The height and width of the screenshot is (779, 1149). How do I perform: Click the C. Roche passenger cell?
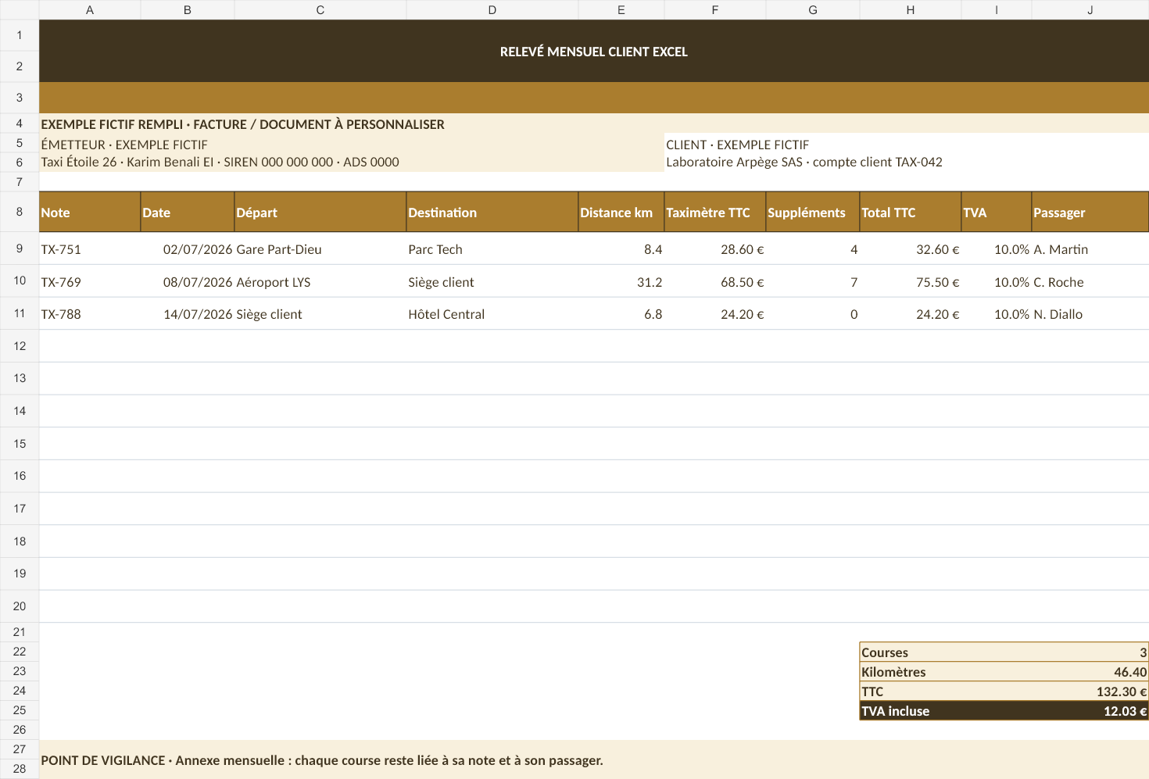[x=1090, y=281]
